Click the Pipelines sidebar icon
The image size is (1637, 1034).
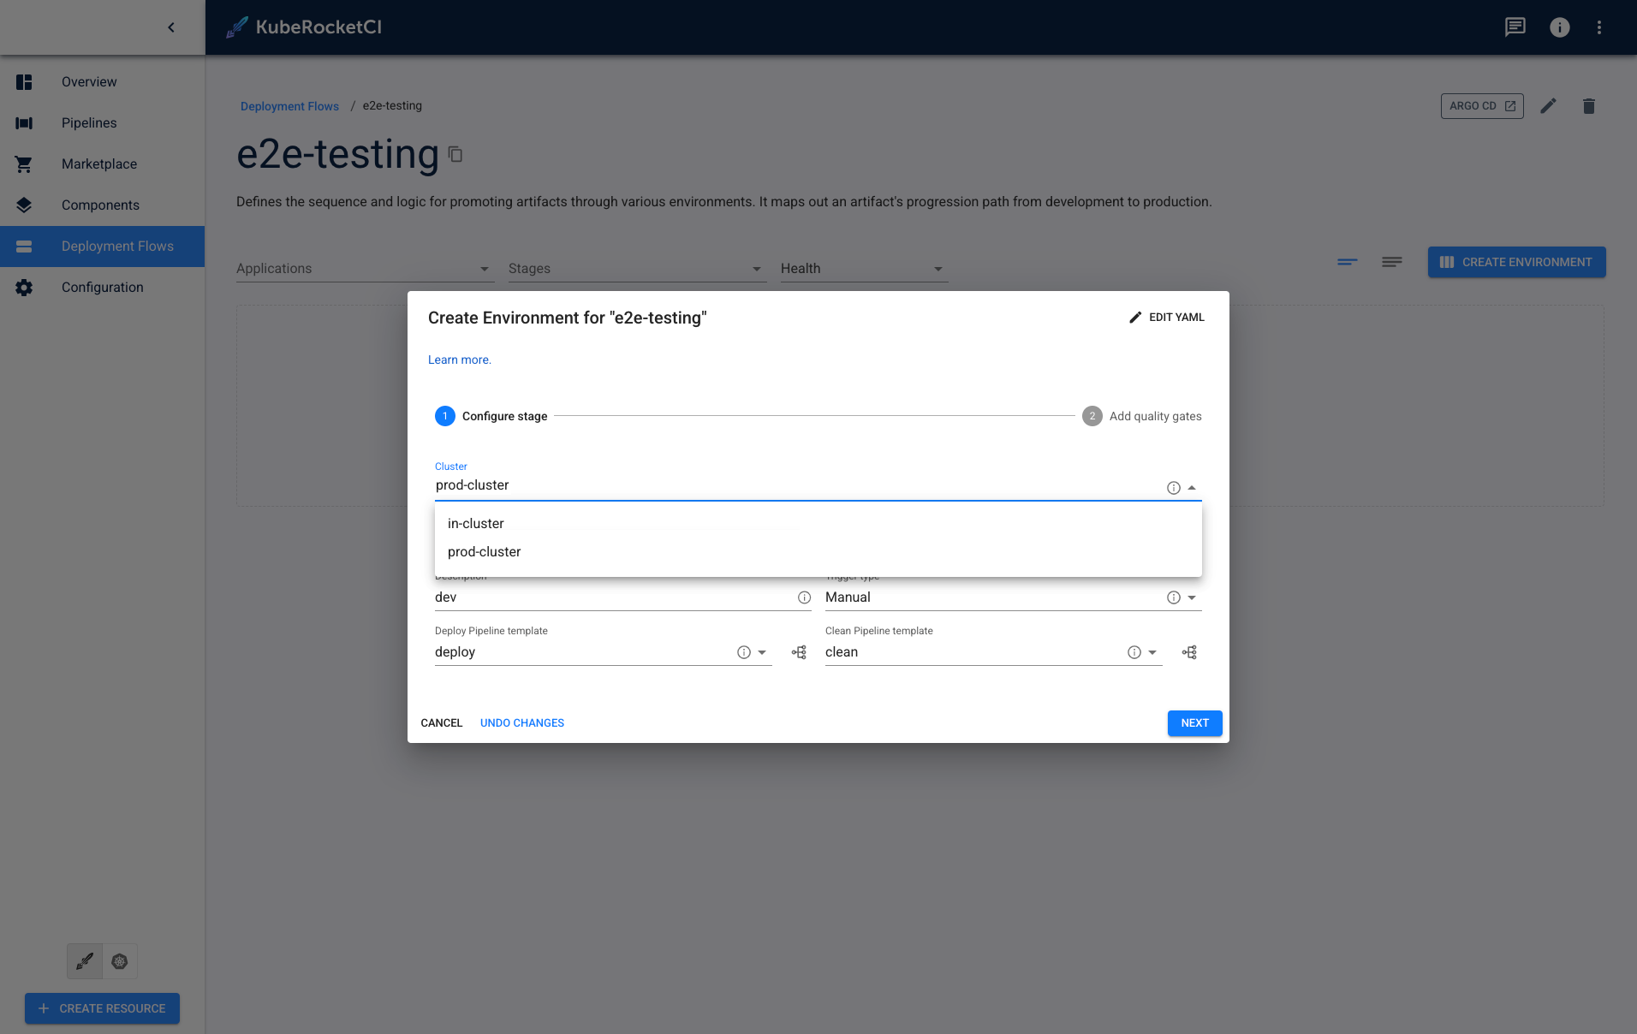pos(24,123)
